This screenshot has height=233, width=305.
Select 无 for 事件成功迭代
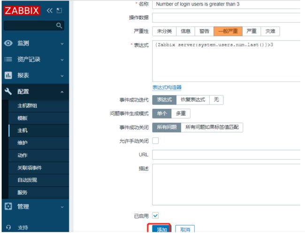[216, 100]
